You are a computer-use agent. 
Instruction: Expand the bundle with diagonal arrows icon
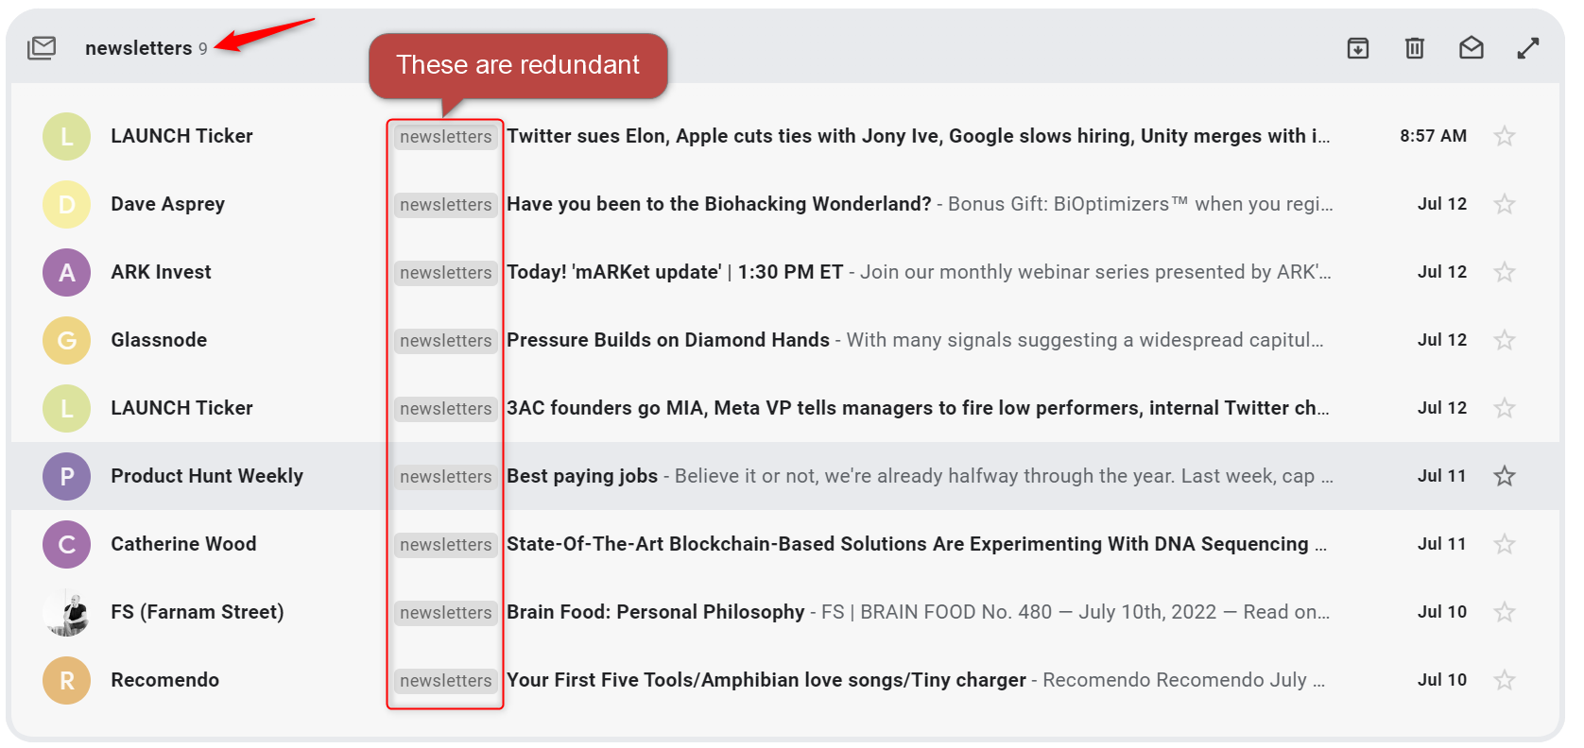click(x=1528, y=48)
